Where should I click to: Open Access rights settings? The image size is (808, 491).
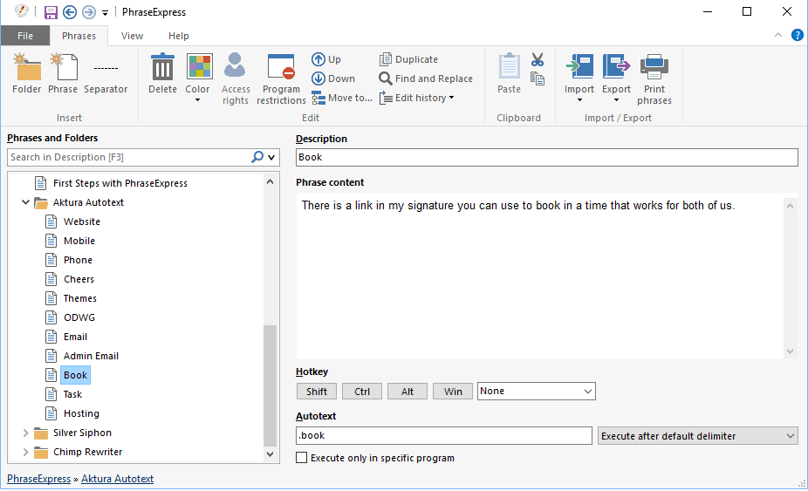click(x=236, y=78)
